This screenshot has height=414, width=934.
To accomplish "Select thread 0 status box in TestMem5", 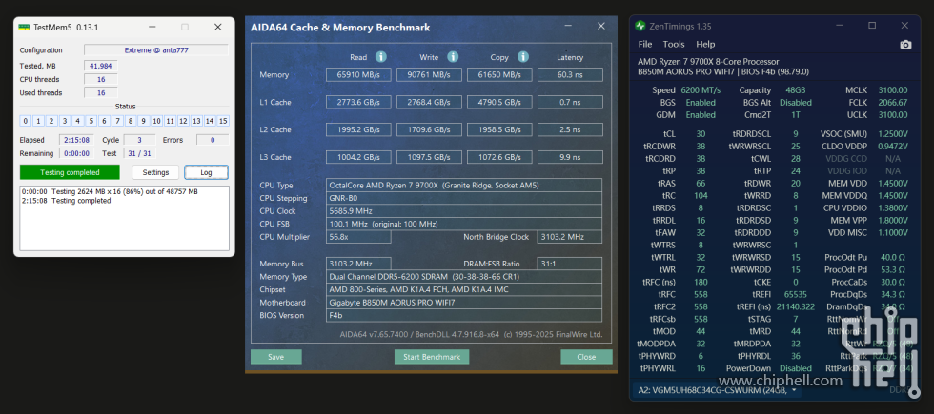I will (x=27, y=121).
